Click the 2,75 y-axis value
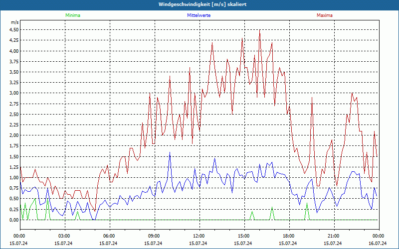The width and height of the screenshot is (399, 249). [x=14, y=104]
